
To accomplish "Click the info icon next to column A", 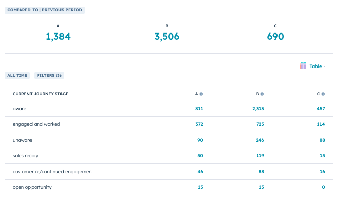I will pyautogui.click(x=201, y=94).
